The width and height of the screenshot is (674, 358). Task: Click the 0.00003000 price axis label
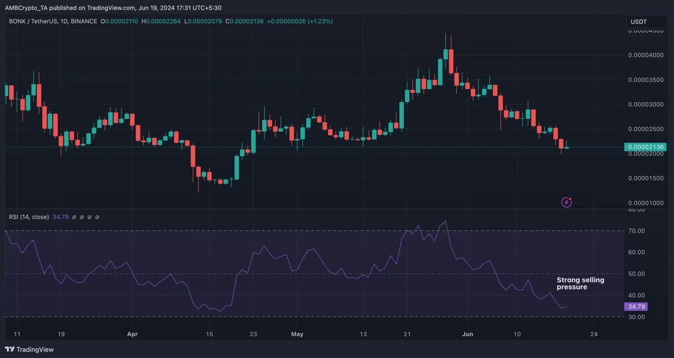[646, 104]
